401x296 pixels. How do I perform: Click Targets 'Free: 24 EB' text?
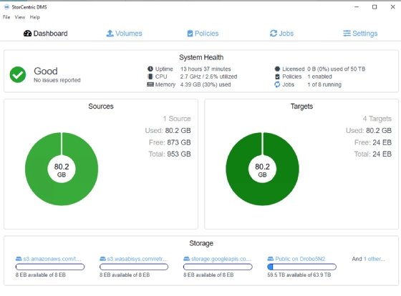[373, 142]
